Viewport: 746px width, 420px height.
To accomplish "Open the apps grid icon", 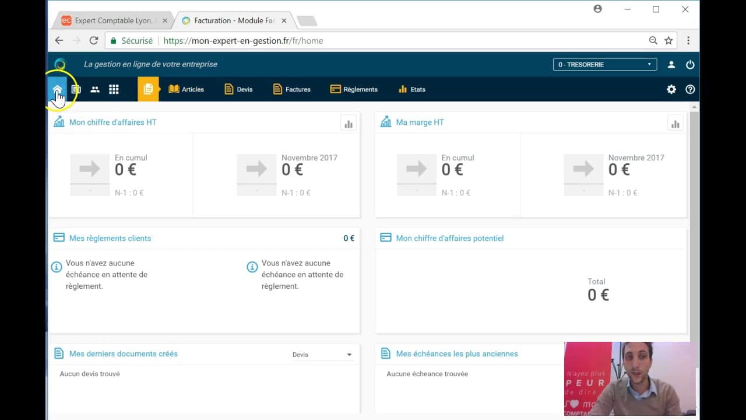I will coord(114,89).
